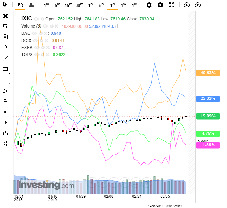227x208 pixels.
Task: Toggle visibility eye for DAC series
Action: pyautogui.click(x=35, y=33)
